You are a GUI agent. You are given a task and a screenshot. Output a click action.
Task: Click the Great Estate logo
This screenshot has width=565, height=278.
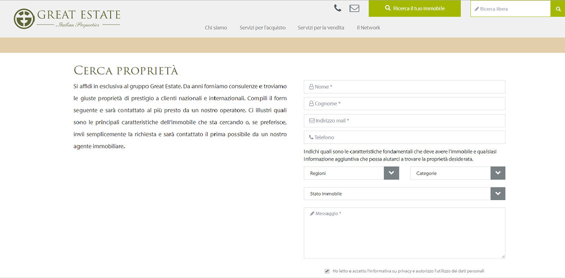point(67,18)
